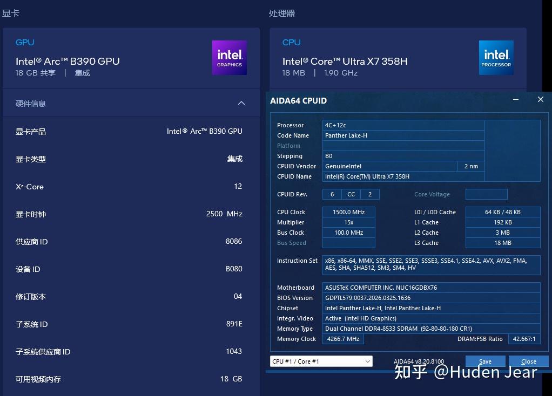Click the 2 nm process node cell

(x=471, y=166)
